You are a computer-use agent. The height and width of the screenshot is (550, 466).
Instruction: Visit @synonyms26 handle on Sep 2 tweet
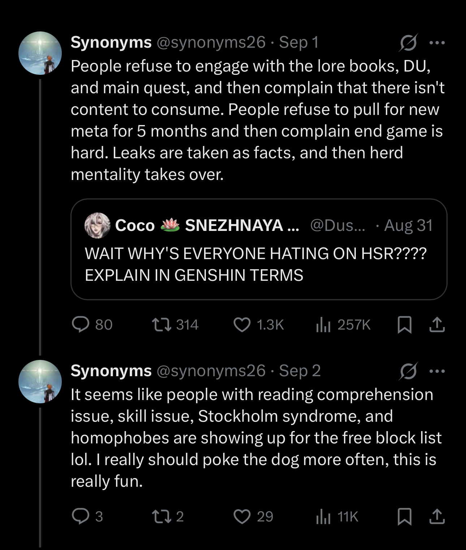point(211,371)
